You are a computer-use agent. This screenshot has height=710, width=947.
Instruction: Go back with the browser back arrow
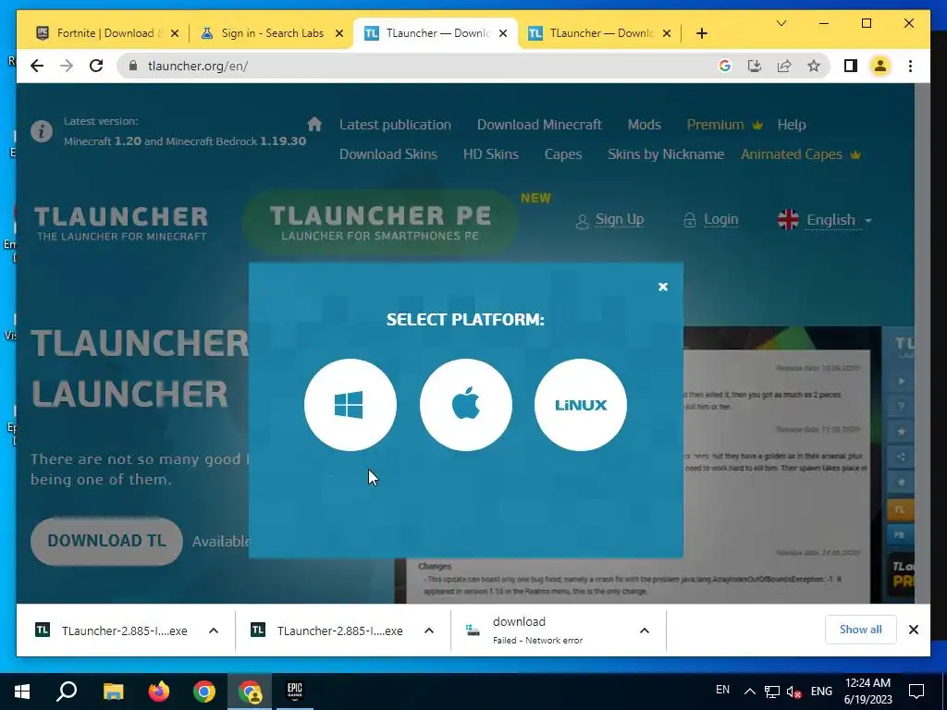(x=37, y=66)
